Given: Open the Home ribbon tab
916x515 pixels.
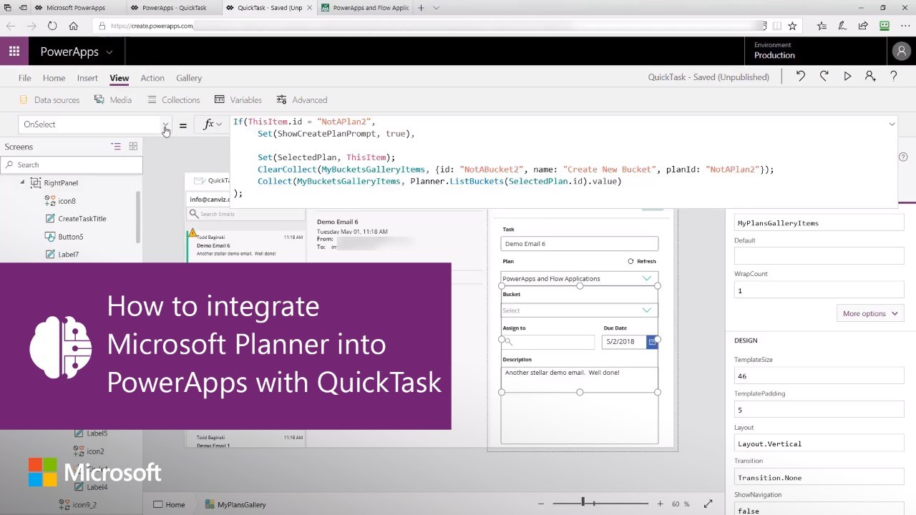Looking at the screenshot, I should [x=54, y=78].
